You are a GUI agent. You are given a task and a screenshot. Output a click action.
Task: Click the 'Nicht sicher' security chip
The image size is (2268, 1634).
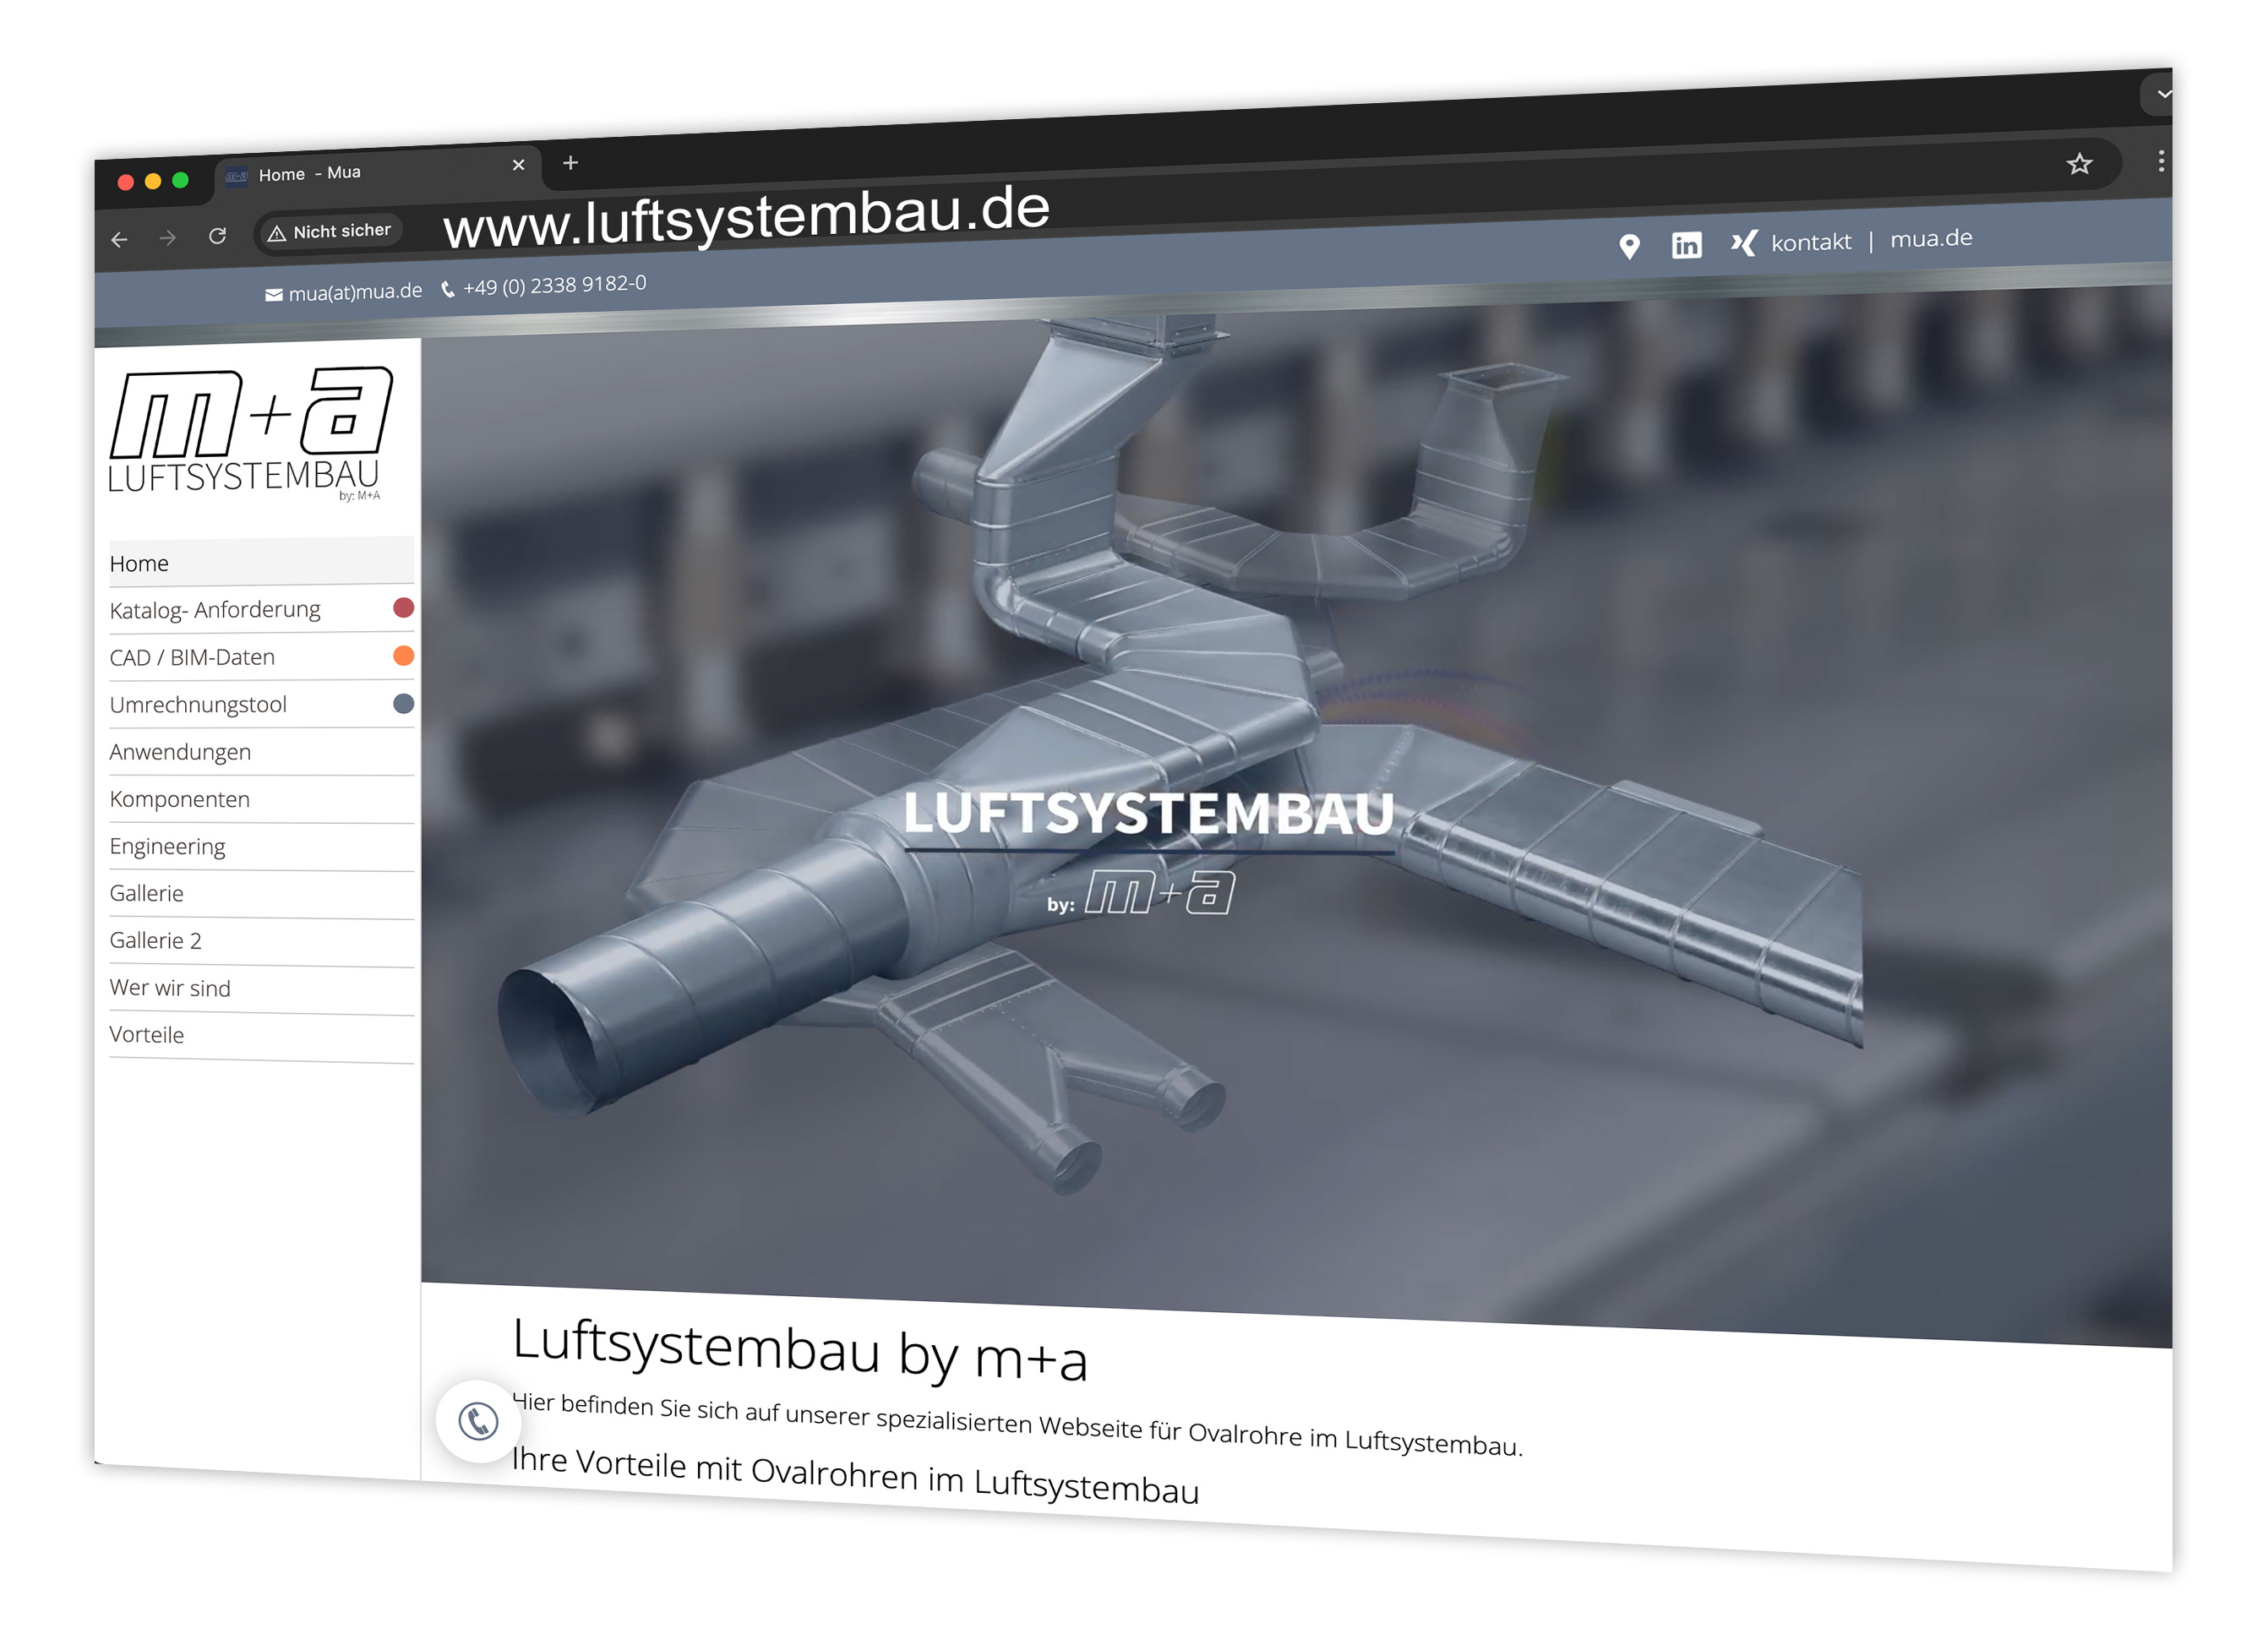pos(330,232)
